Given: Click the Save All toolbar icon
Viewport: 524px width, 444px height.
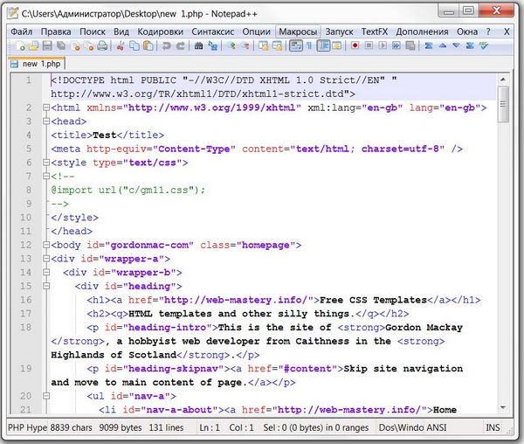Looking at the screenshot, I should (61, 45).
